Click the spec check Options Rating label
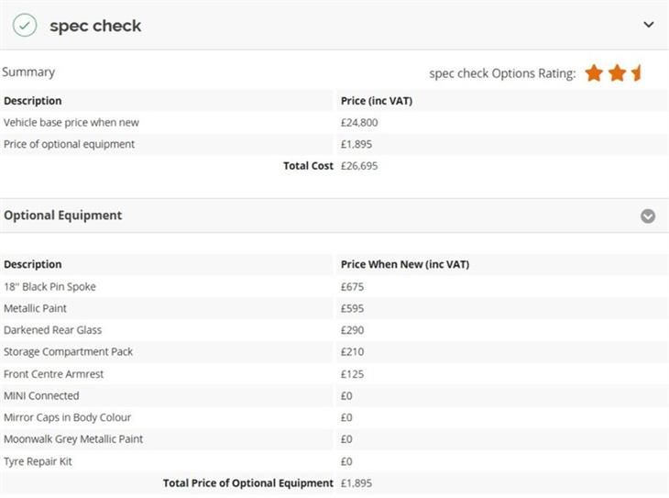This screenshot has width=669, height=498. point(502,73)
